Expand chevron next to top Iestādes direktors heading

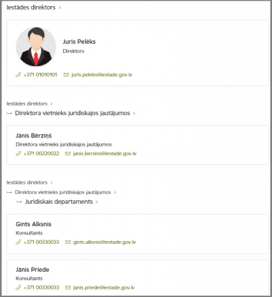tap(60, 7)
